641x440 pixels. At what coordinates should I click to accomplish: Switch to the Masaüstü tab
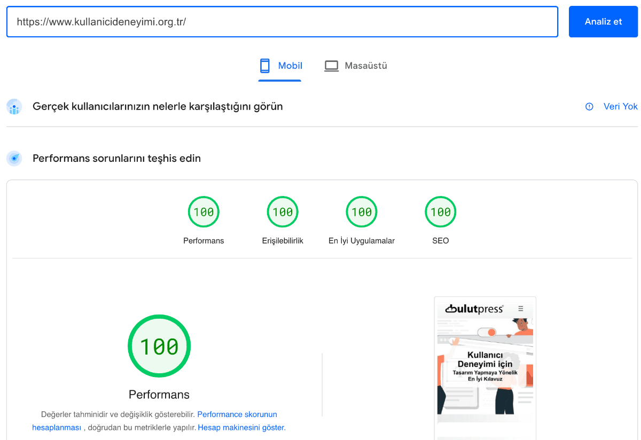356,66
